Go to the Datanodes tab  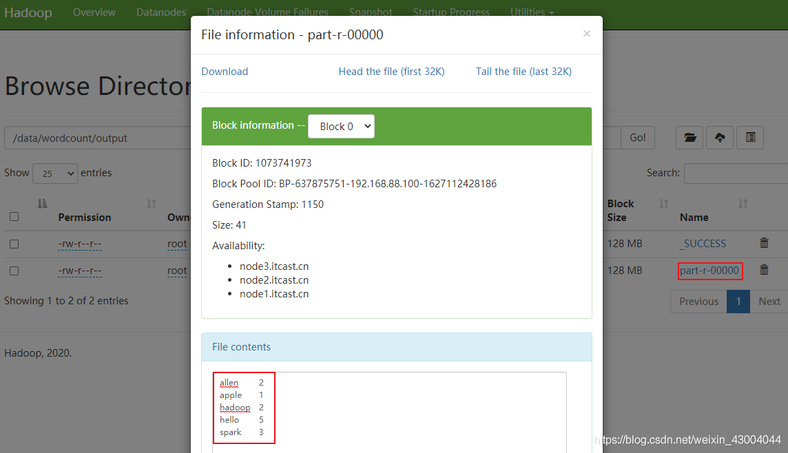click(160, 12)
